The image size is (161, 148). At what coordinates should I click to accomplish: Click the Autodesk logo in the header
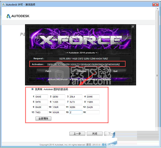18,16
